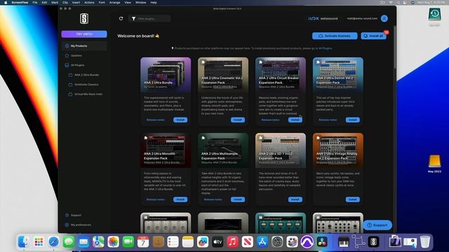Open the Actions menu
The width and height of the screenshot is (449, 252).
click(x=89, y=3)
